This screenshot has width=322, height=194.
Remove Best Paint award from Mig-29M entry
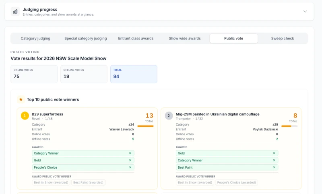coord(274,167)
